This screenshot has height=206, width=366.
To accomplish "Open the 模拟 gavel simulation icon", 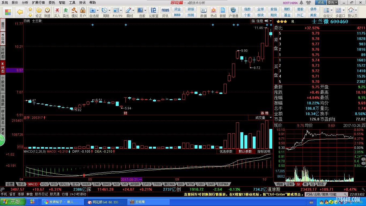I will coord(74,12).
